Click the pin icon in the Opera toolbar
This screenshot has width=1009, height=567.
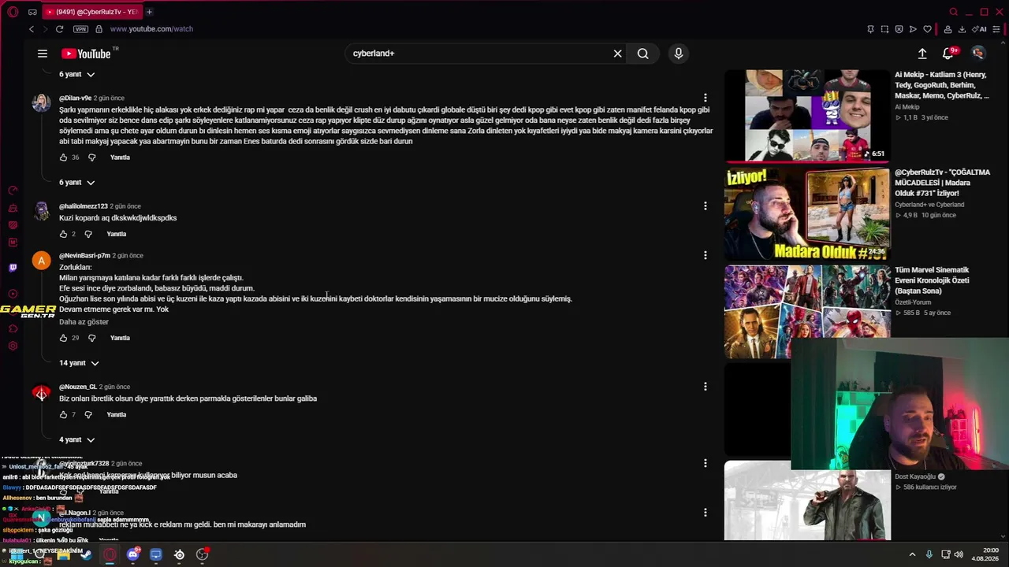click(x=870, y=29)
